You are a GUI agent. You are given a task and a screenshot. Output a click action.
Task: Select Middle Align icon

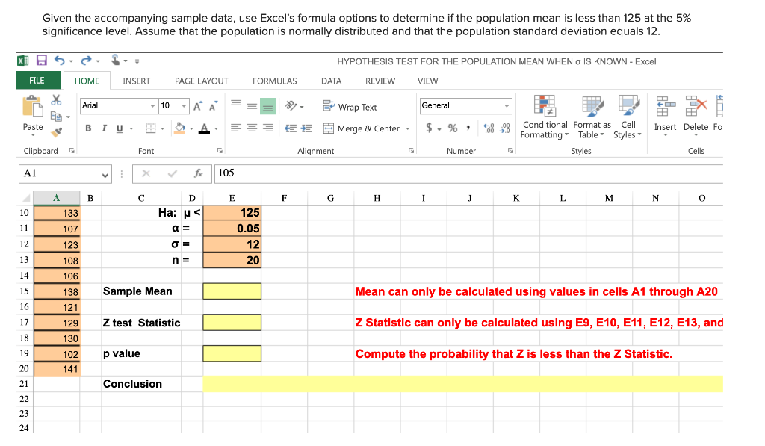pos(252,105)
